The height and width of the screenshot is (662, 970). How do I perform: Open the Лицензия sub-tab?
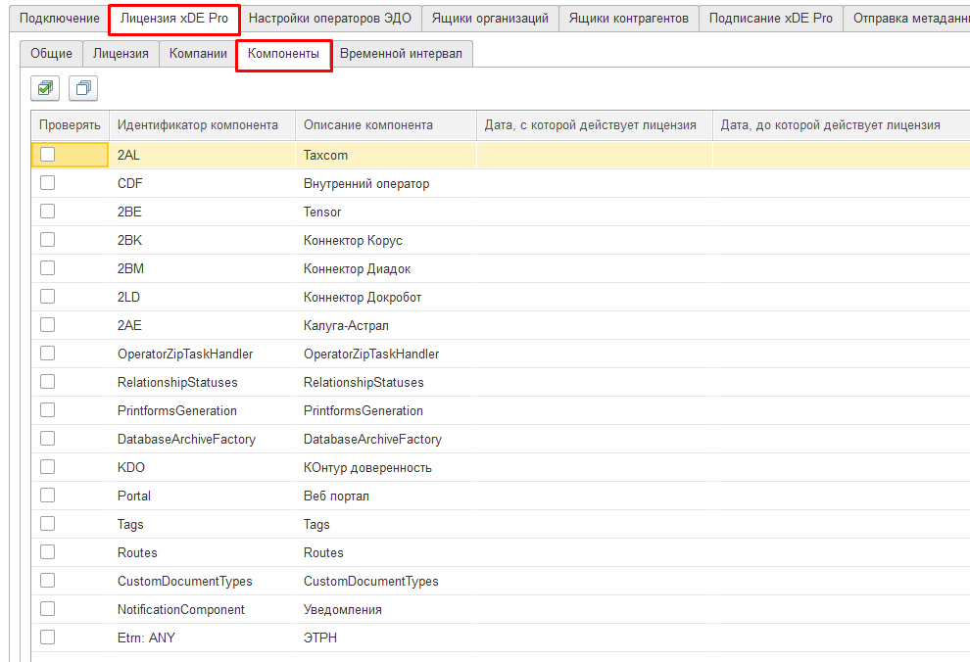[x=121, y=54]
